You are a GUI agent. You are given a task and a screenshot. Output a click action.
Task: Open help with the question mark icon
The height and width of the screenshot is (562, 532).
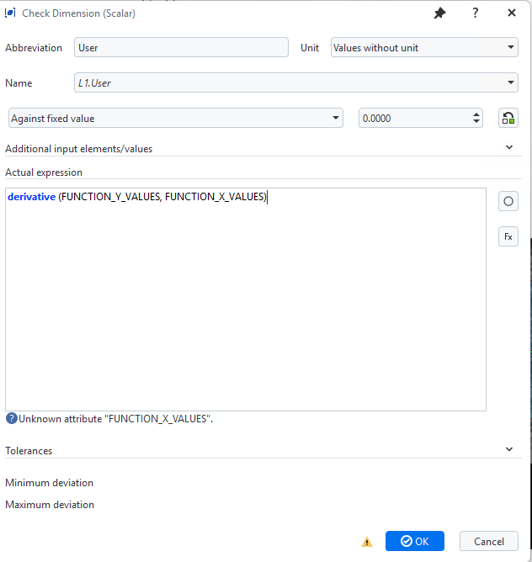(476, 13)
